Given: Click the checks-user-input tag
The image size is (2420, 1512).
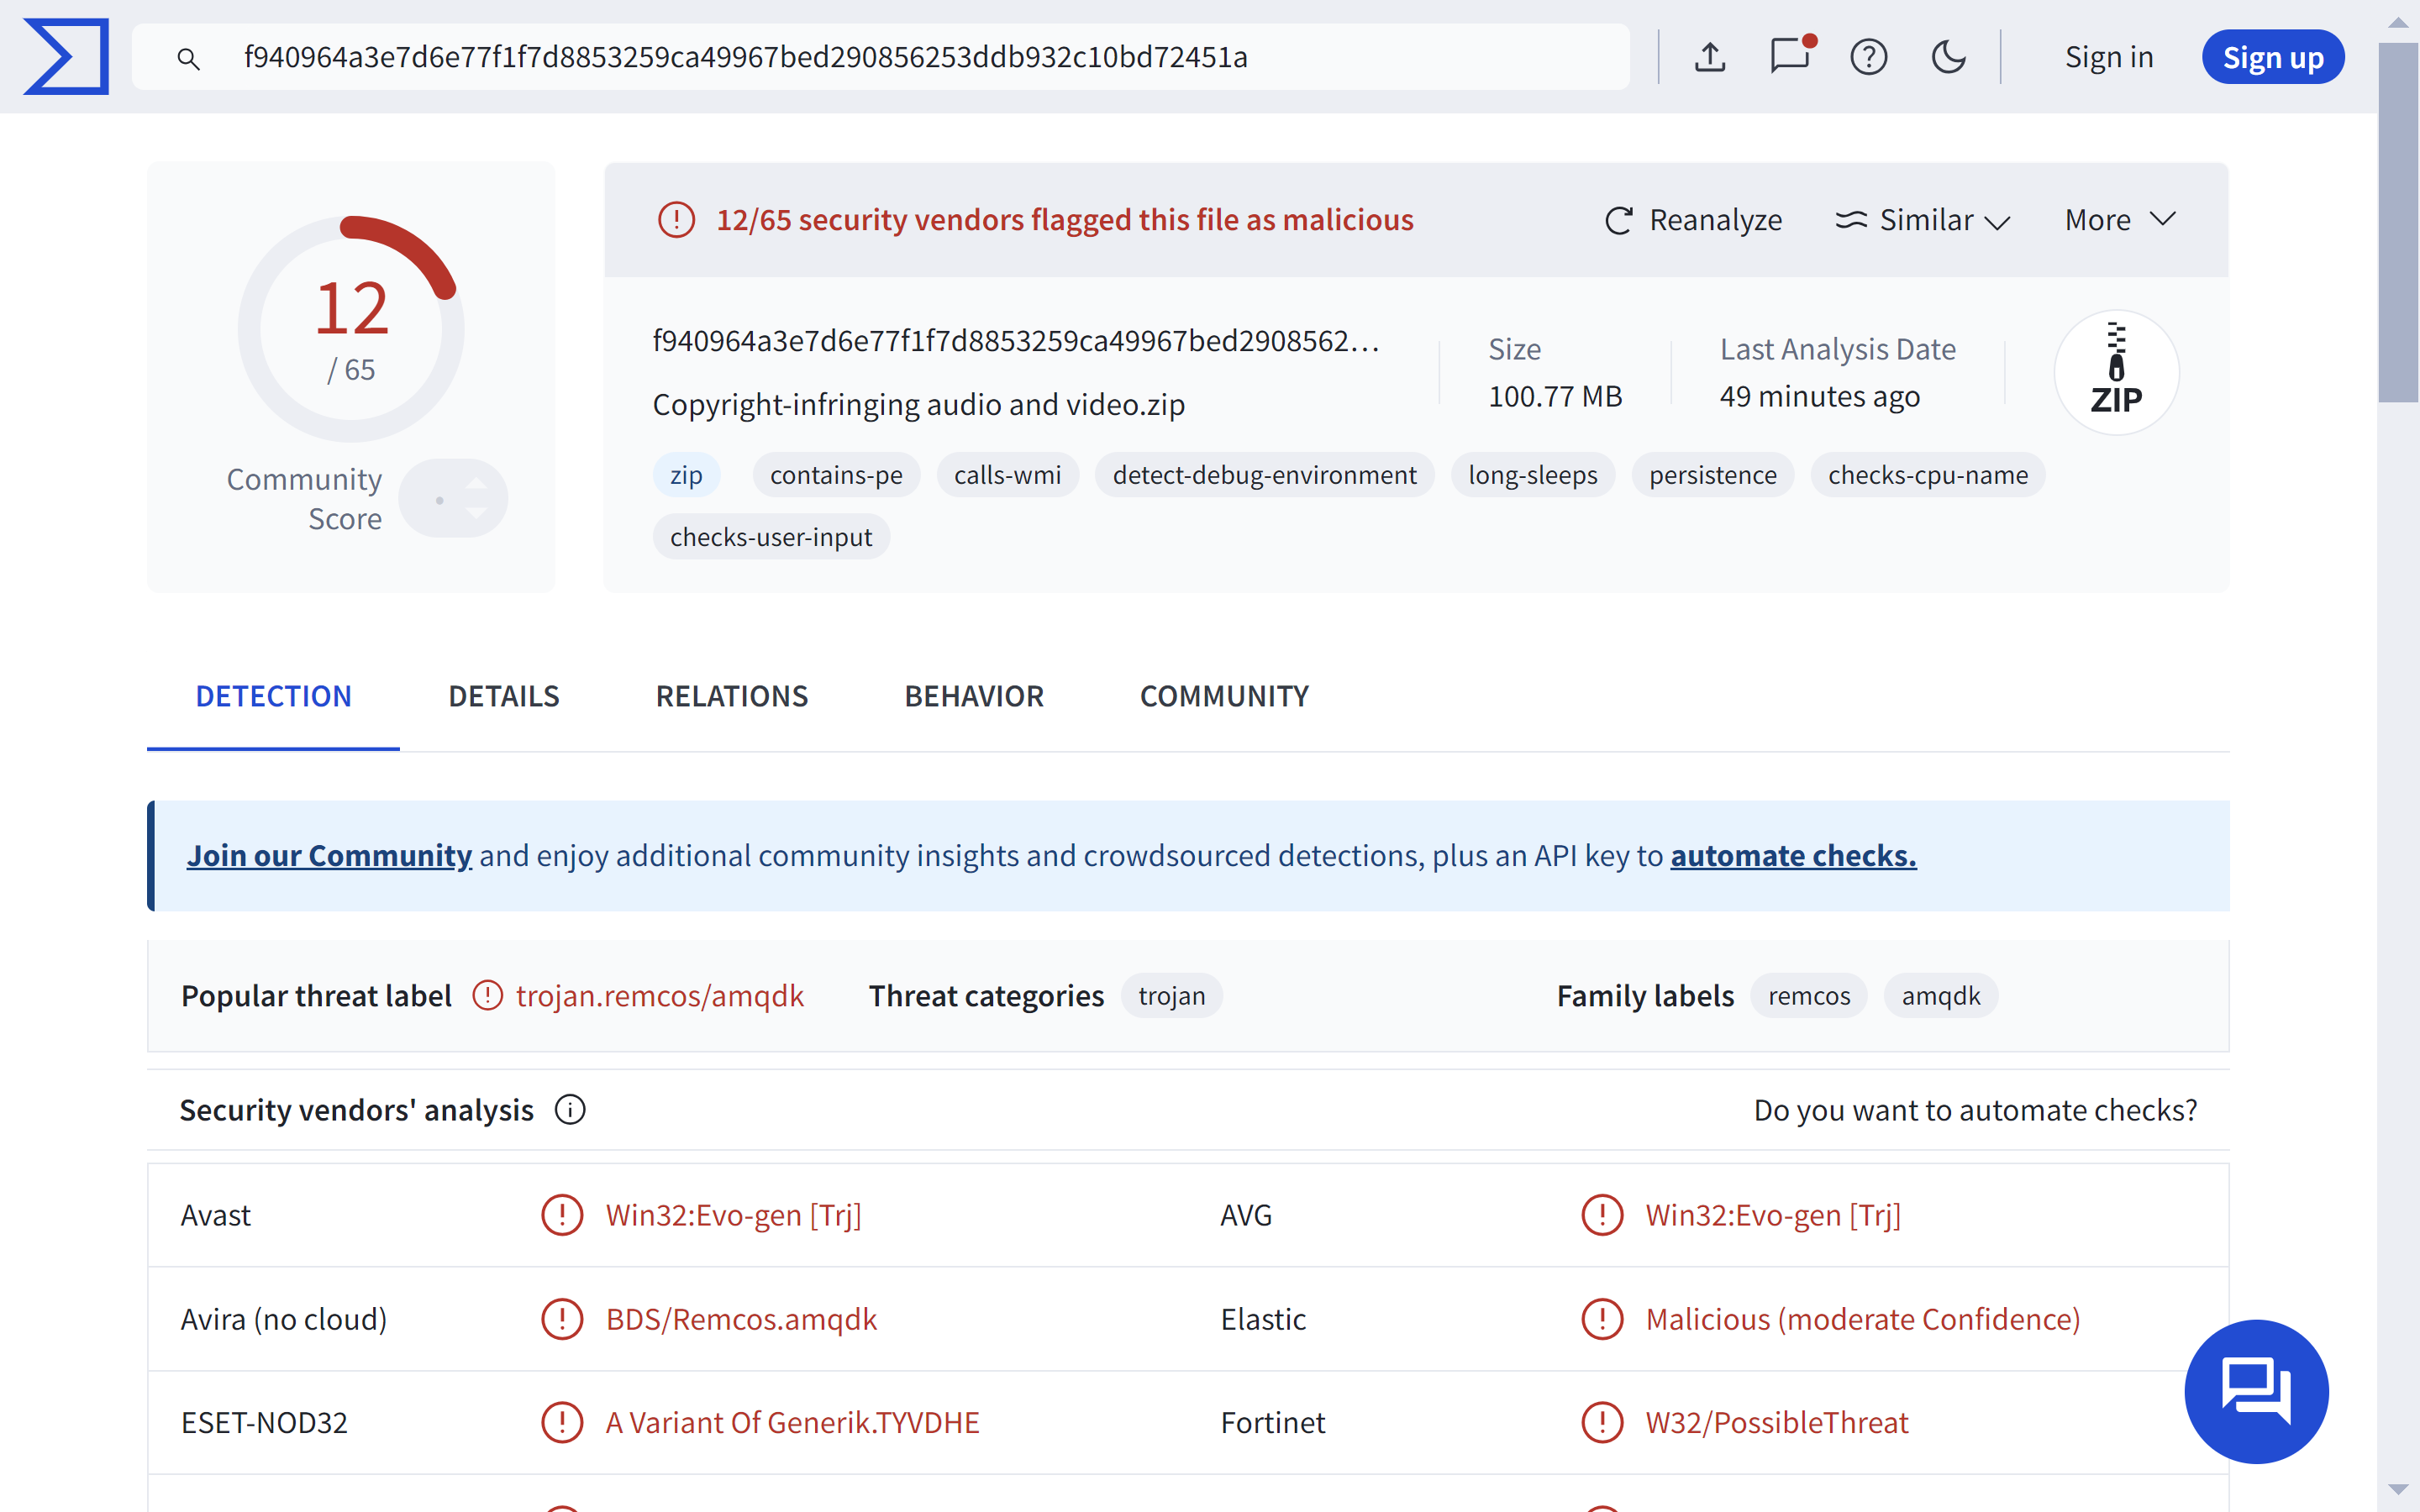Looking at the screenshot, I should tap(771, 537).
